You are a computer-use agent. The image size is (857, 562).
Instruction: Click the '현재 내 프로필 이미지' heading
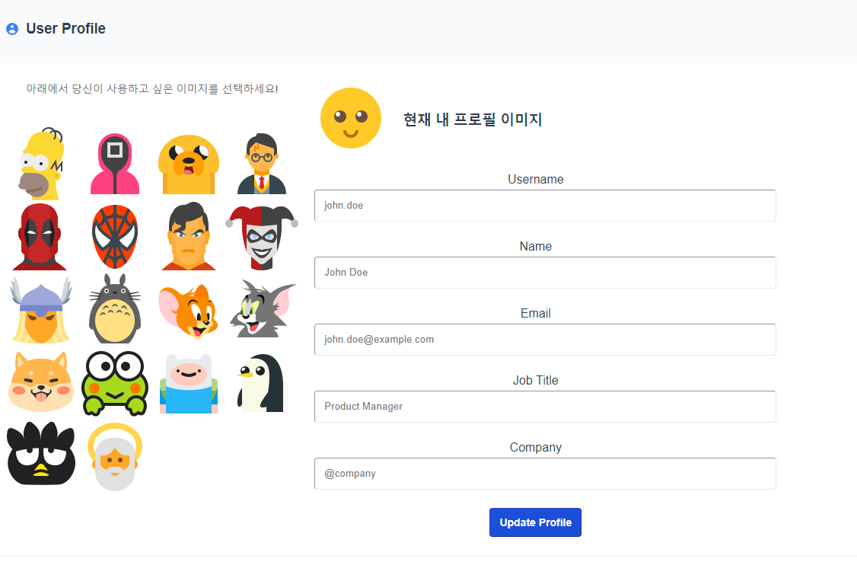coord(472,120)
